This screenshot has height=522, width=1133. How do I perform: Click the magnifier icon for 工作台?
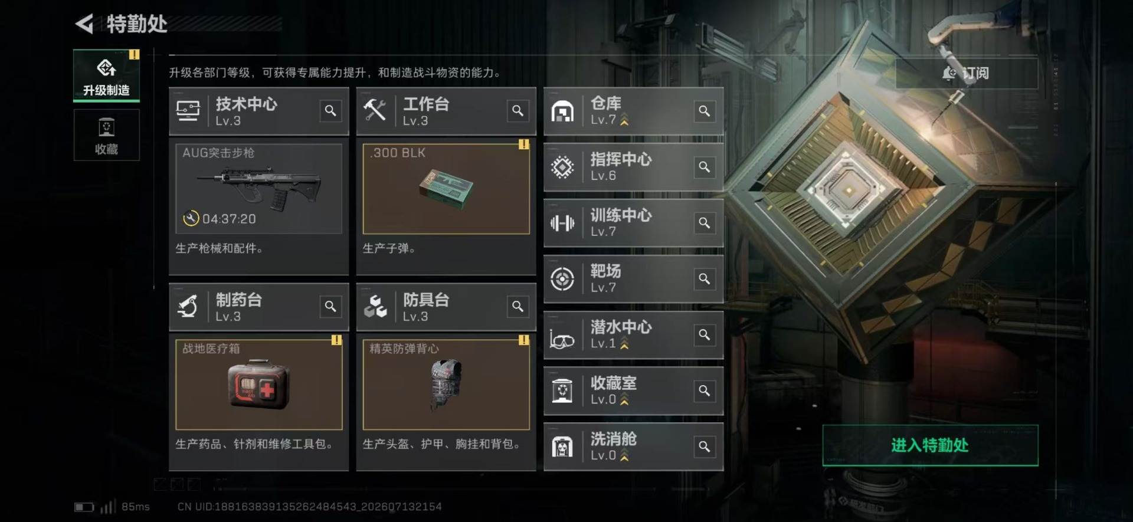(x=518, y=110)
